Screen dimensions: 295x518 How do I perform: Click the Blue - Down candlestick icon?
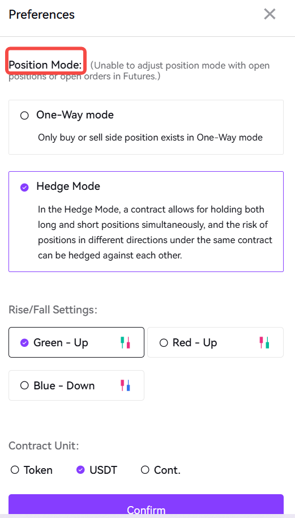(125, 385)
